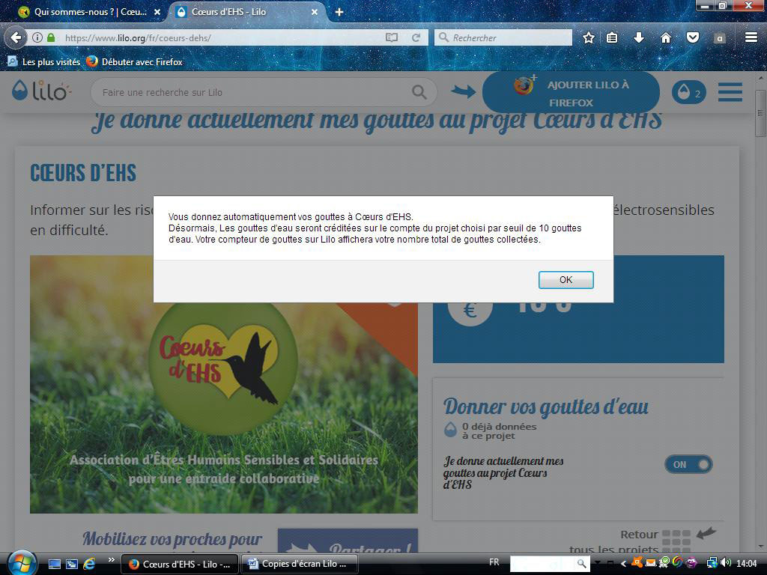Screen dimensions: 767x575
Task: Click 'Ajouter Lilo à Firefox' button
Action: click(x=571, y=93)
